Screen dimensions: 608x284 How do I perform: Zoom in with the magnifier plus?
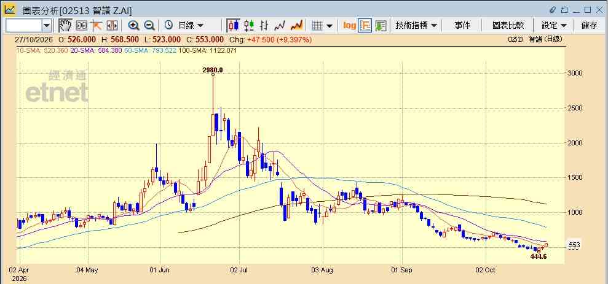pos(133,26)
